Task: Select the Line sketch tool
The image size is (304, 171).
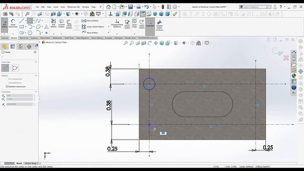Action: pos(21,20)
